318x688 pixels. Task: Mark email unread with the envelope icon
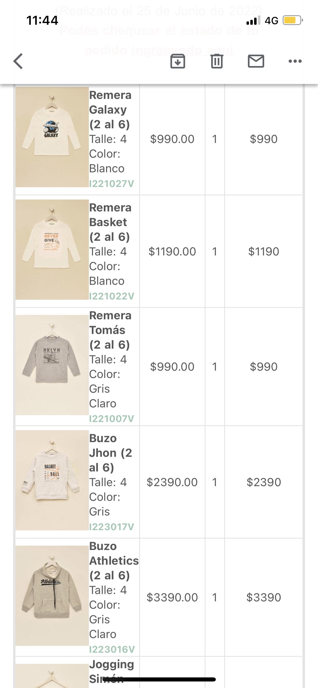pos(256,61)
